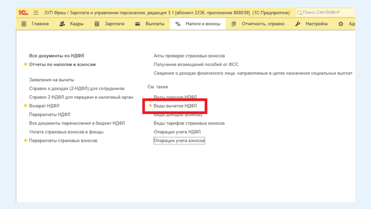Toggle favorite star for Виды вычетов НДФЛ

150,106
